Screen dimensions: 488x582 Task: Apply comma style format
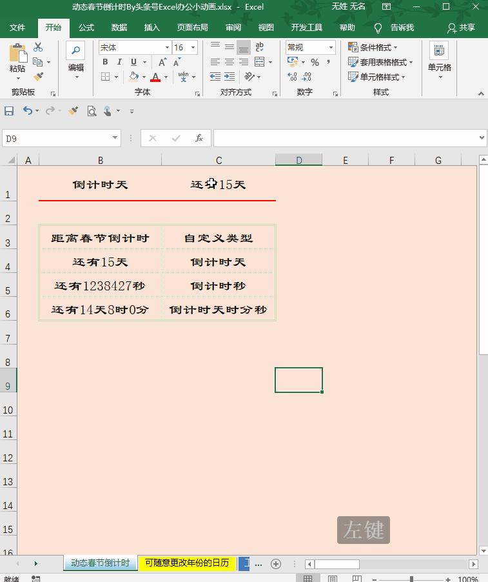[x=329, y=62]
